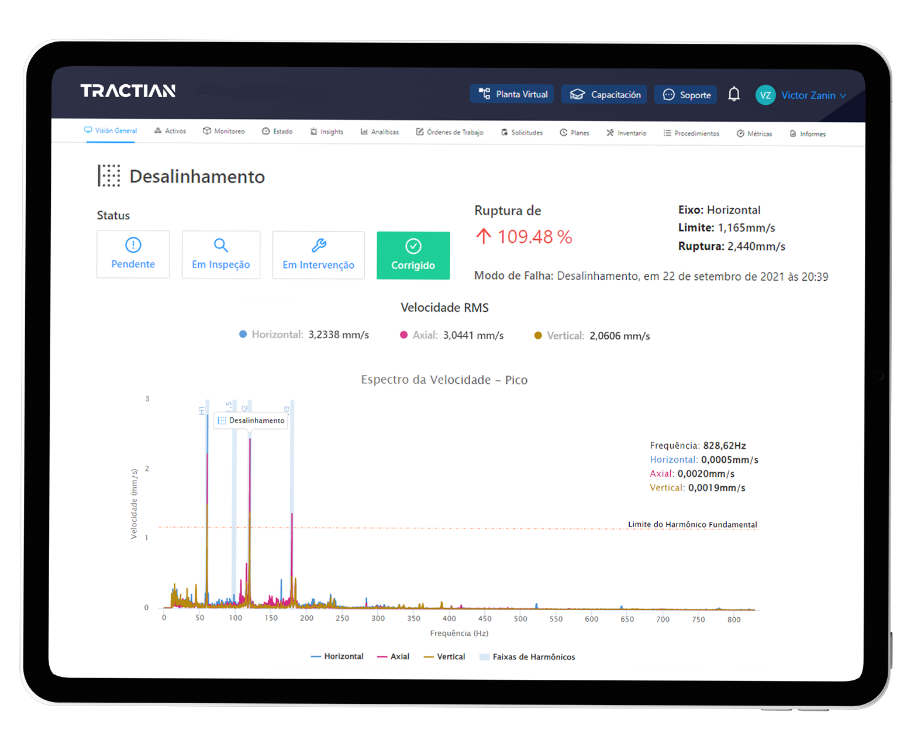Go to the Activos tab
921x743 pixels.
[x=170, y=131]
